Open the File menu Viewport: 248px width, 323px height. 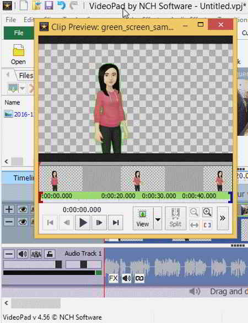(x=10, y=20)
